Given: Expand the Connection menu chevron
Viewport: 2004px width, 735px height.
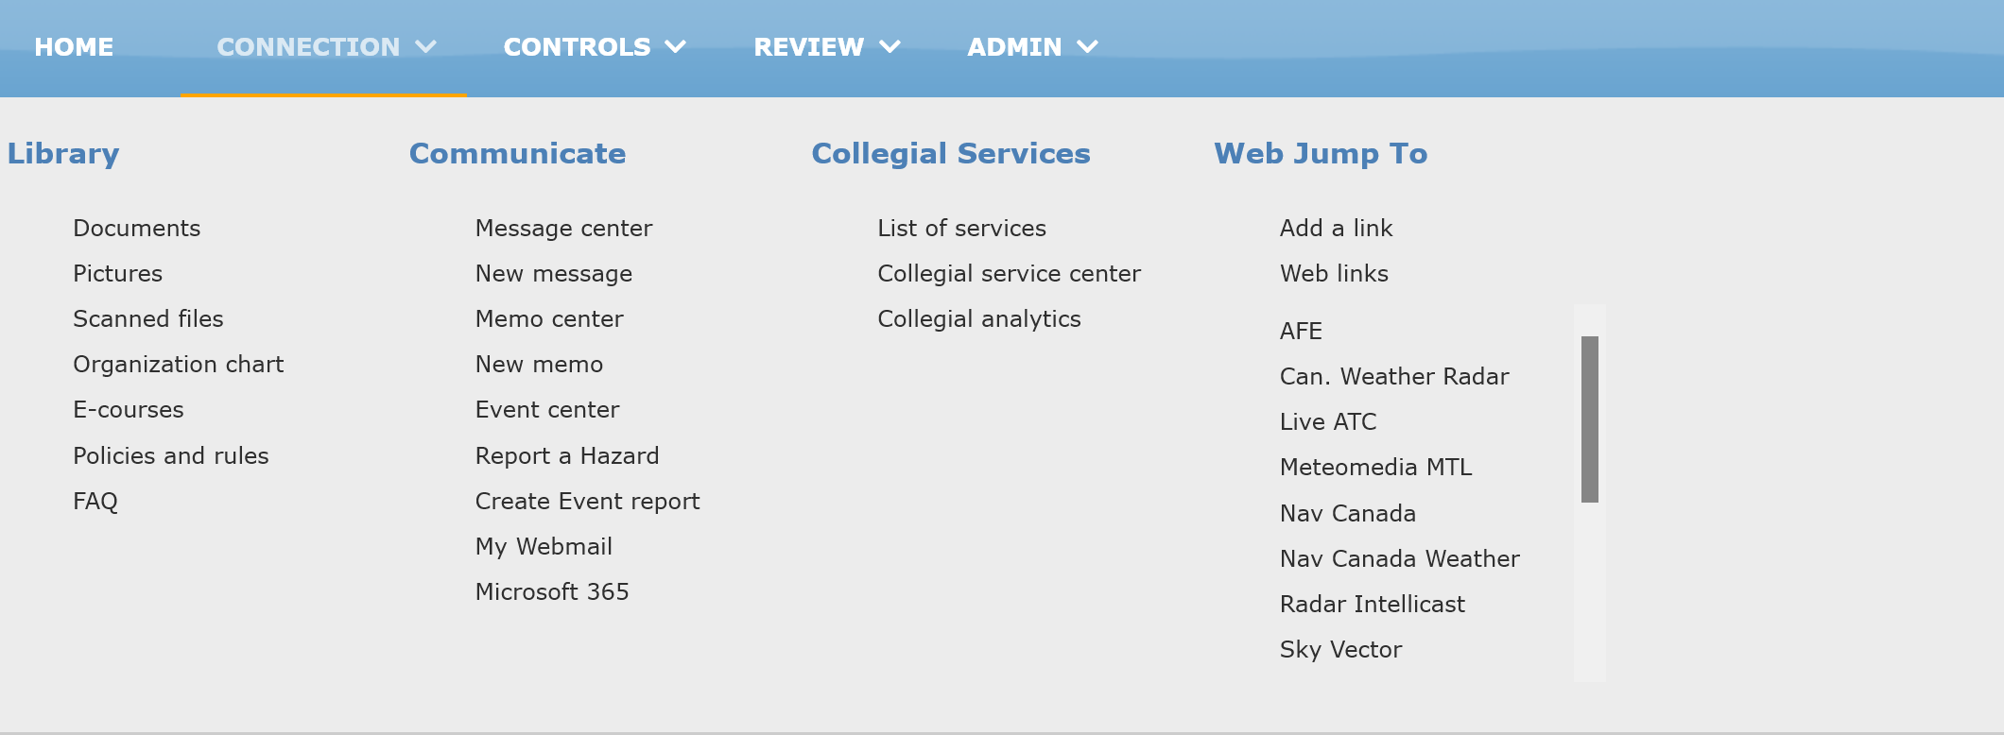Looking at the screenshot, I should coord(426,46).
